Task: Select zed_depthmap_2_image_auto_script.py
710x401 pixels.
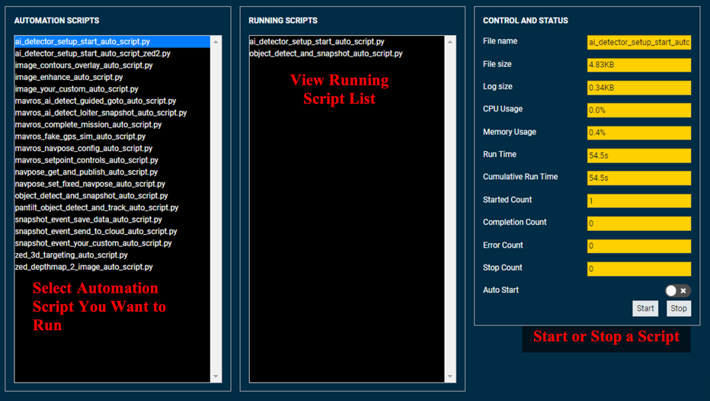Action: [x=112, y=267]
